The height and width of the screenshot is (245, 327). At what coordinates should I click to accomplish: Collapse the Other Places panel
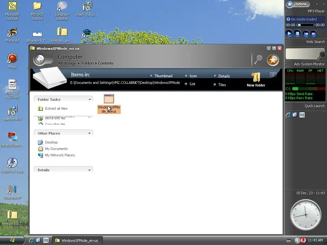tap(89, 133)
